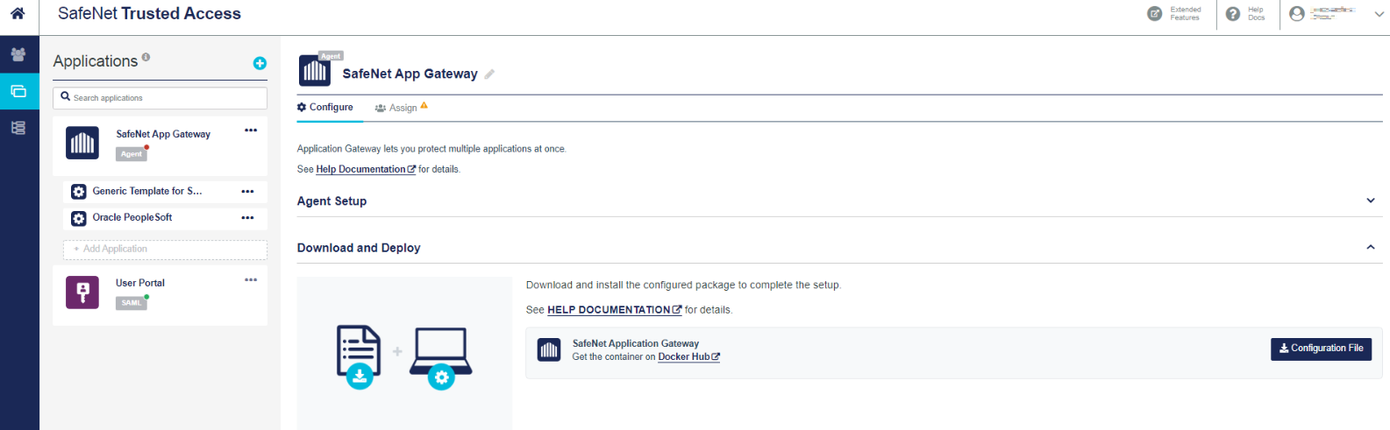The image size is (1390, 430).
Task: Edit application name with pencil icon
Action: coord(489,74)
